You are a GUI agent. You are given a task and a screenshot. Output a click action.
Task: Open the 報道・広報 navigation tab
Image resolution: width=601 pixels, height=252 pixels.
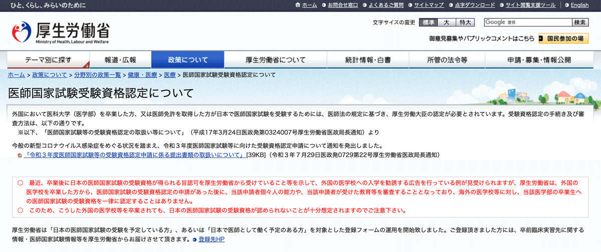[x=120, y=59]
